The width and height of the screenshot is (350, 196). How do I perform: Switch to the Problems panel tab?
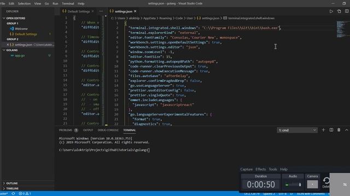pos(68,130)
